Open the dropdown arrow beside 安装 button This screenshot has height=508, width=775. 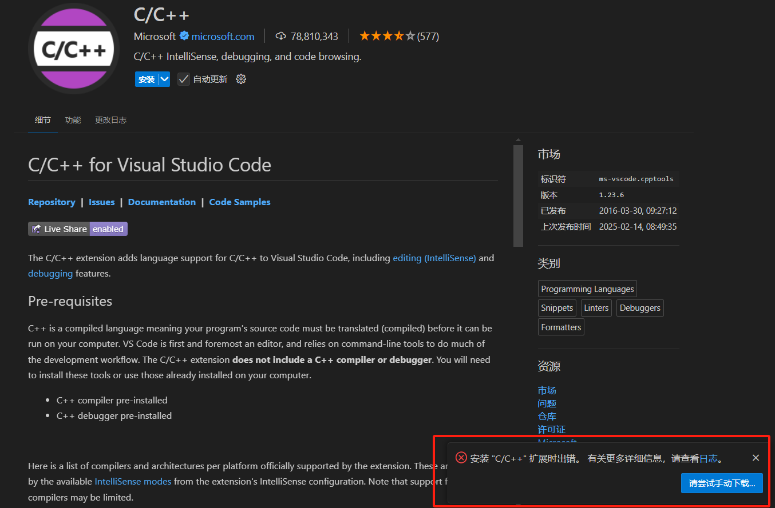tap(164, 79)
